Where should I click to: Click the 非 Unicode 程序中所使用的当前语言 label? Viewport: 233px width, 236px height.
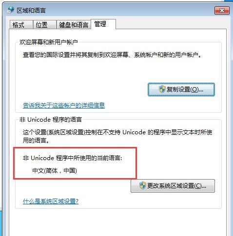coord(72,158)
